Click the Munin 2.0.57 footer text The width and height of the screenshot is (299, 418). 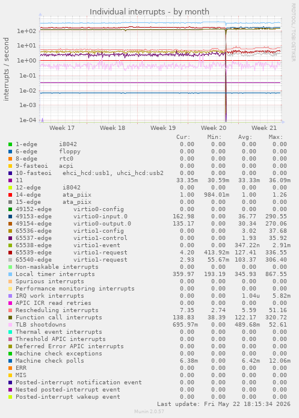pos(149,411)
